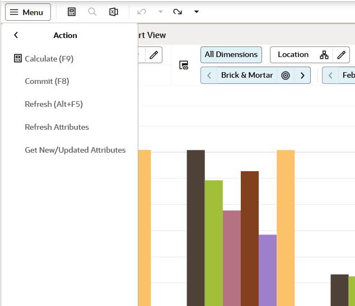
Task: Go back from the Action menu
Action: coord(16,35)
